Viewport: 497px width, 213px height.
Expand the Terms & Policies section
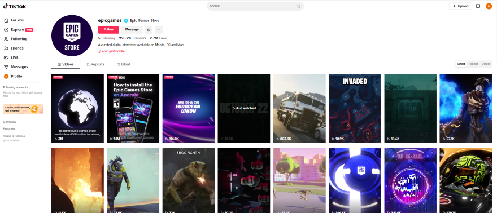14,136
